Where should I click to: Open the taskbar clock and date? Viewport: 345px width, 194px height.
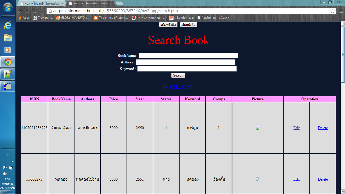point(8,184)
